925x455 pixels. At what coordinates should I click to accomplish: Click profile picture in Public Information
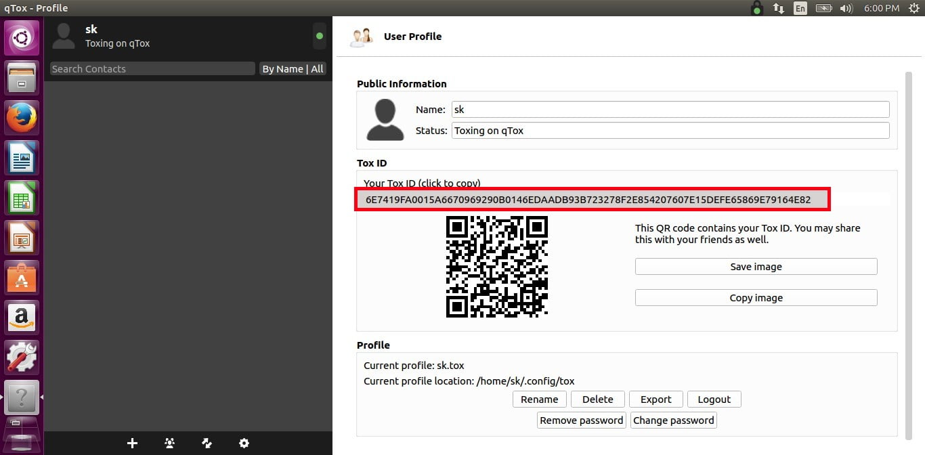click(385, 120)
